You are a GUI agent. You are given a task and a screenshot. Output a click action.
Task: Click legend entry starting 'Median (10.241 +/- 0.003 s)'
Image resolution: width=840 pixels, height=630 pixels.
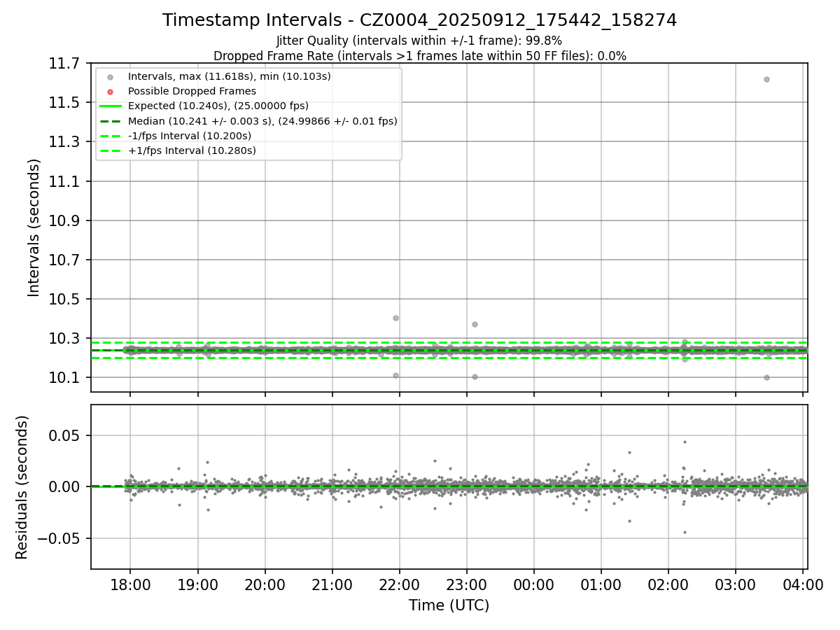click(x=262, y=121)
